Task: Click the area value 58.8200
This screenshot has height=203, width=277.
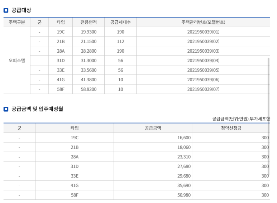Action: click(x=89, y=89)
